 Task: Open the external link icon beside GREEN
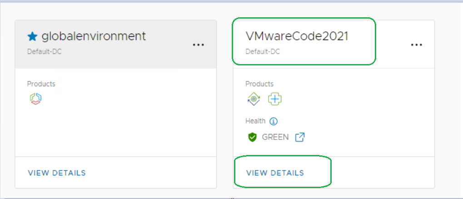(x=299, y=137)
